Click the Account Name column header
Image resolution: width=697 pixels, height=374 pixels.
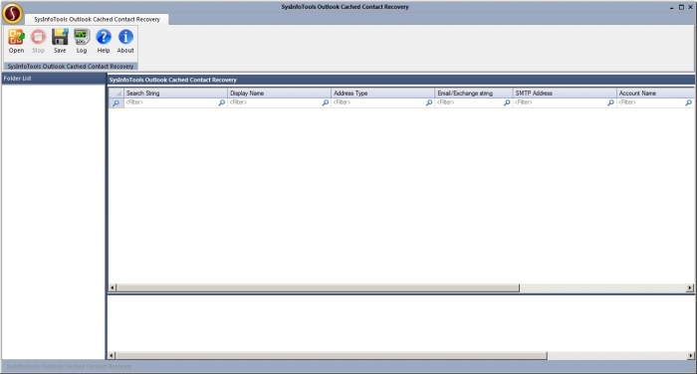tap(655, 93)
